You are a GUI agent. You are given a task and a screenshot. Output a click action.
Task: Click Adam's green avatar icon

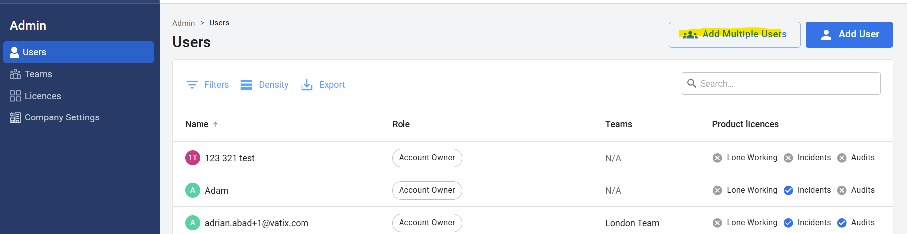193,190
